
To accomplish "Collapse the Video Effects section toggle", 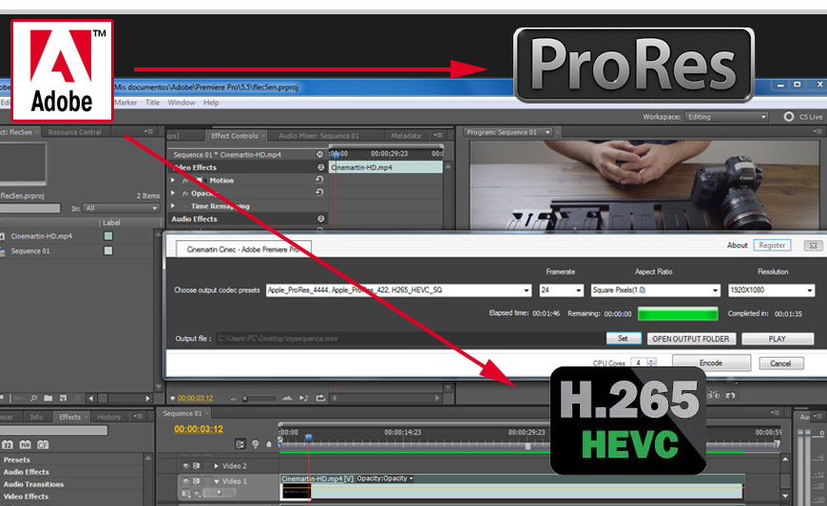I will [320, 167].
